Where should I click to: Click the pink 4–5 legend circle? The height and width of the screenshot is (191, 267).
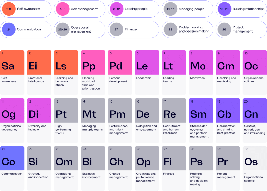63,9
